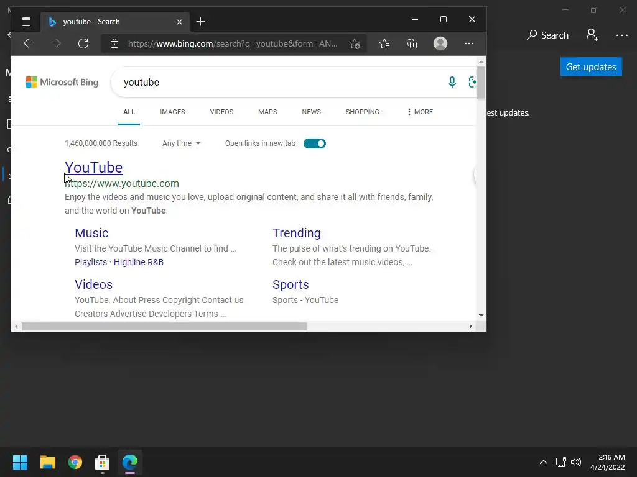The width and height of the screenshot is (637, 477).
Task: Go back using Edge back arrow
Action: pos(29,43)
